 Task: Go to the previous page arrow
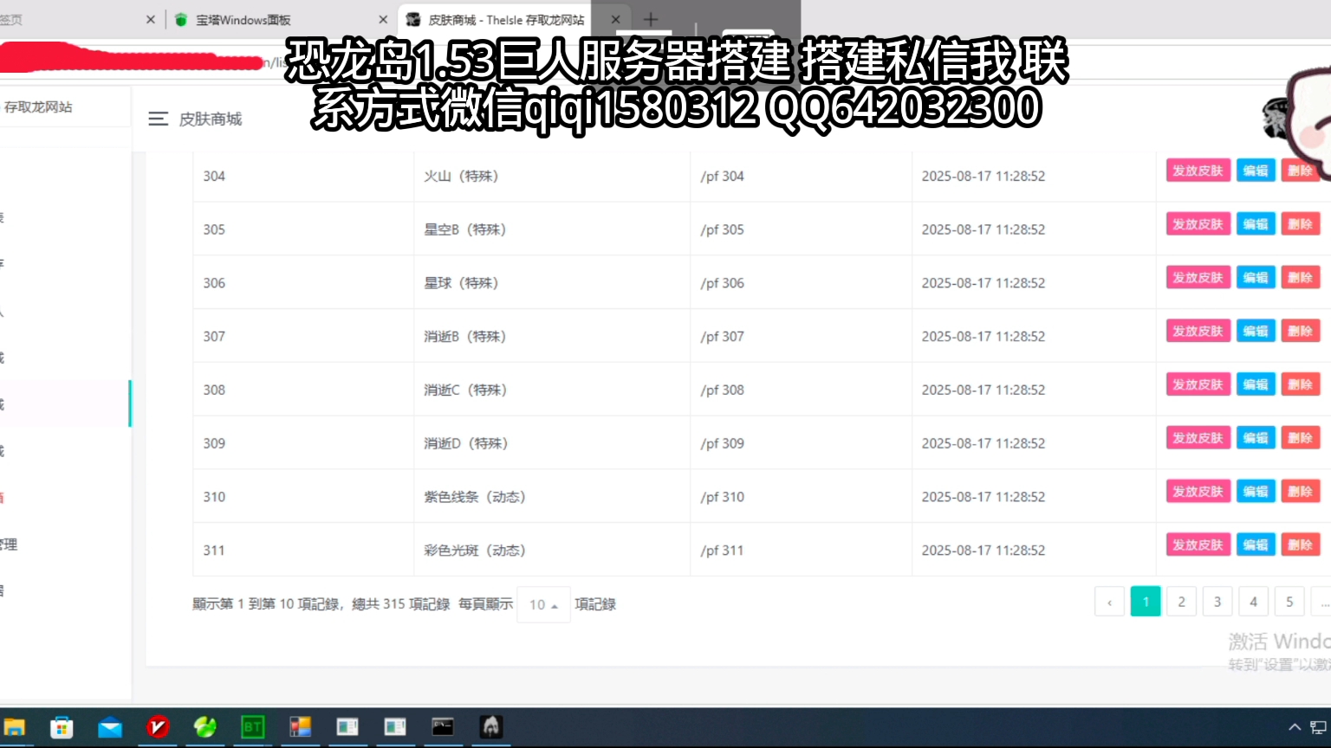pos(1109,603)
